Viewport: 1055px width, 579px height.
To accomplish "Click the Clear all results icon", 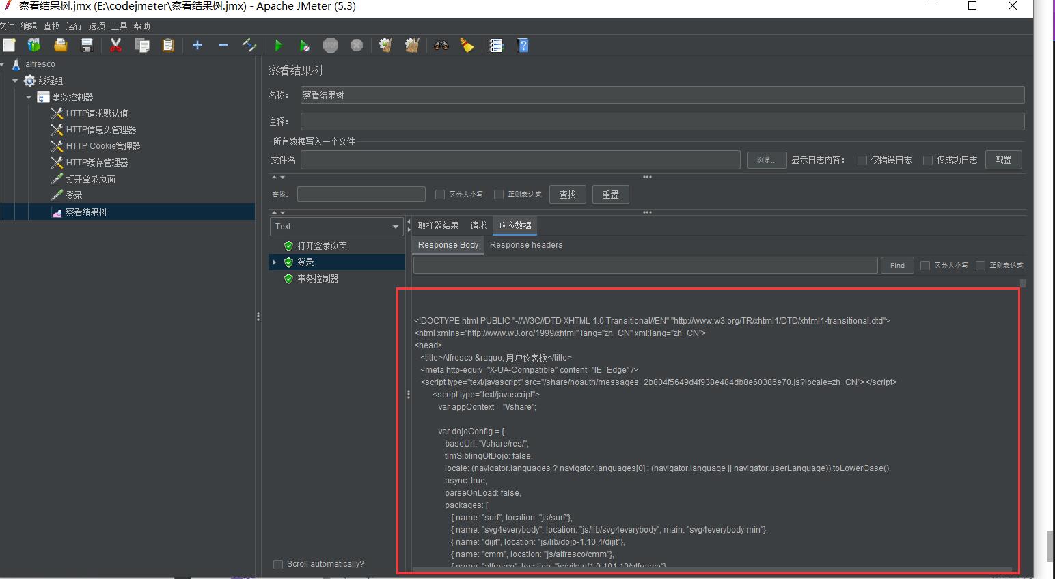I will pyautogui.click(x=411, y=45).
